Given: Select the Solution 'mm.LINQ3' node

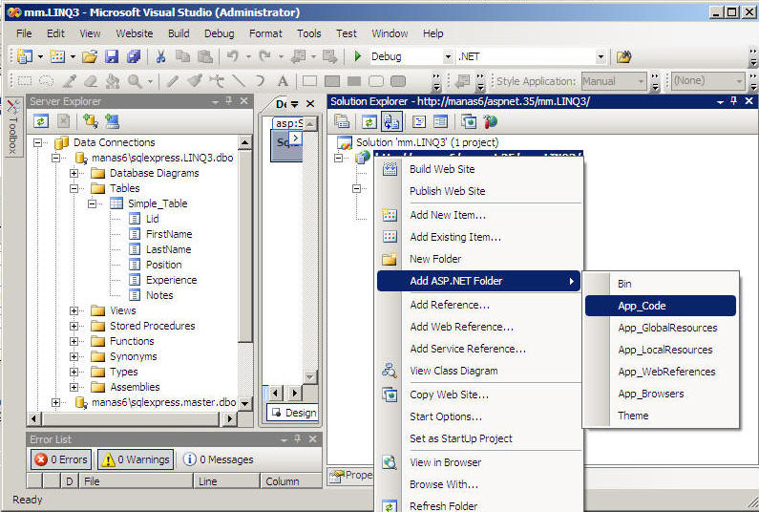Looking at the screenshot, I should [x=427, y=142].
